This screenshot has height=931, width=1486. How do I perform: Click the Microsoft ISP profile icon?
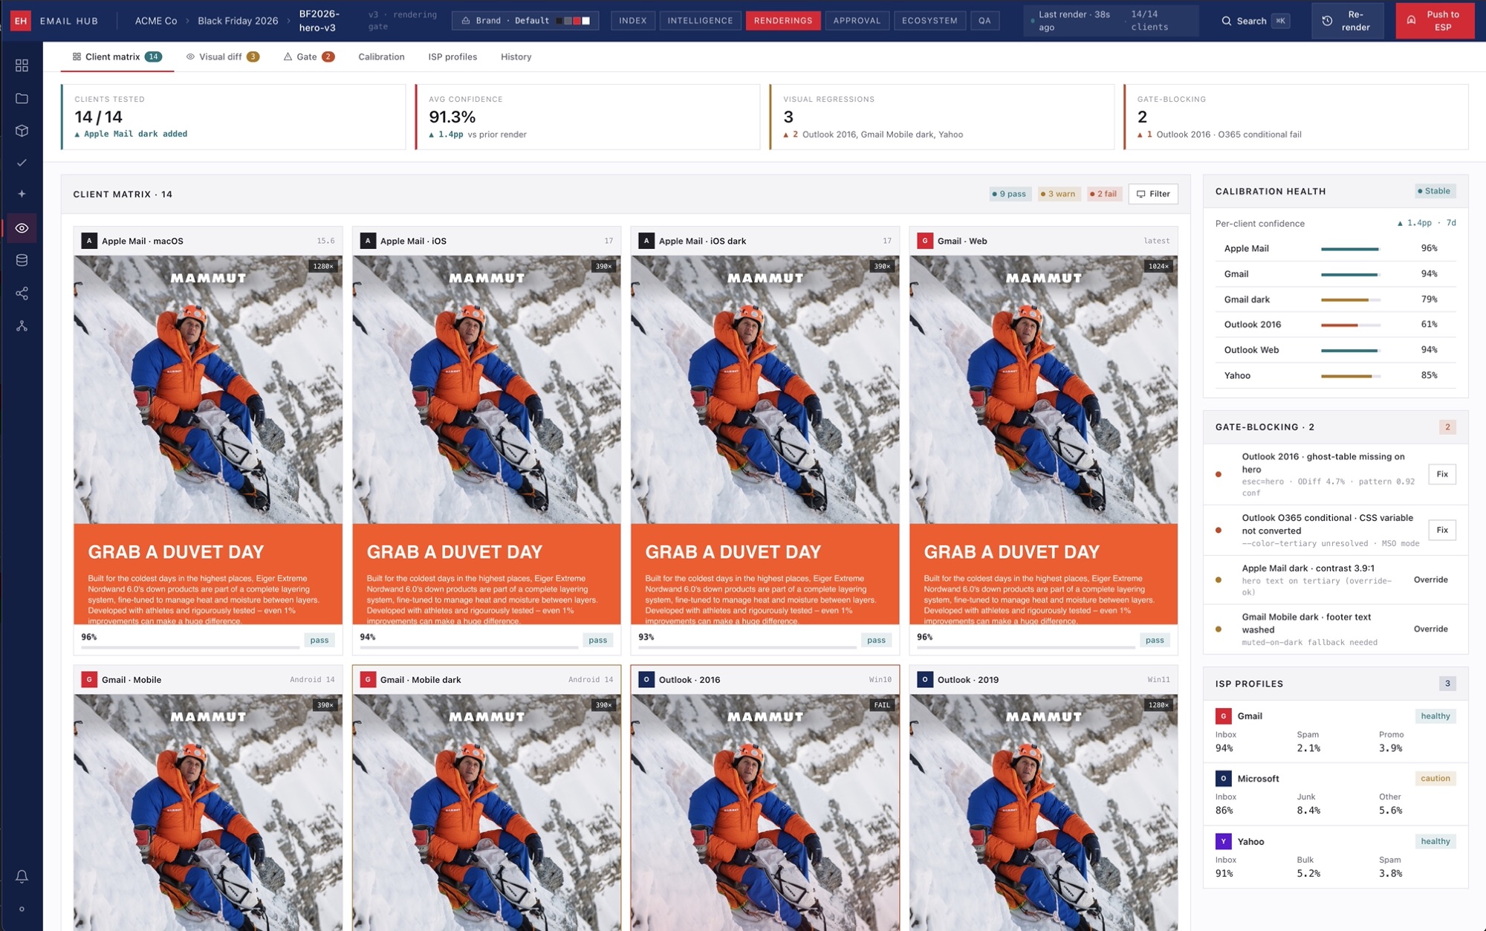(x=1223, y=779)
